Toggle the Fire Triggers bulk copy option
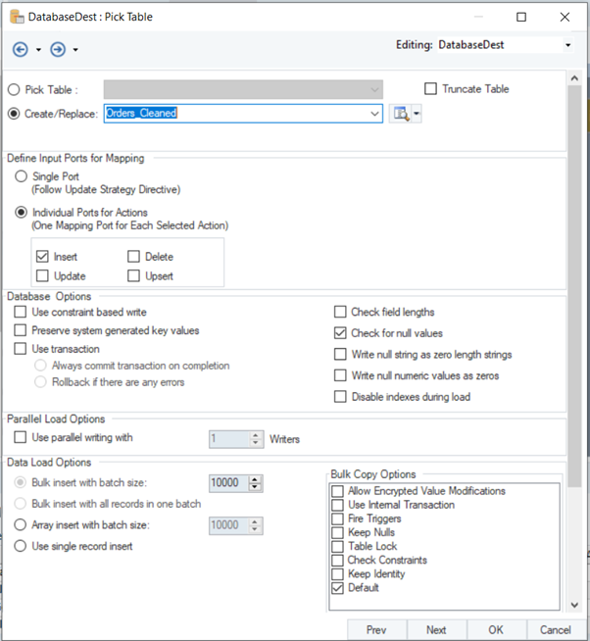The width and height of the screenshot is (590, 641). pyautogui.click(x=338, y=518)
